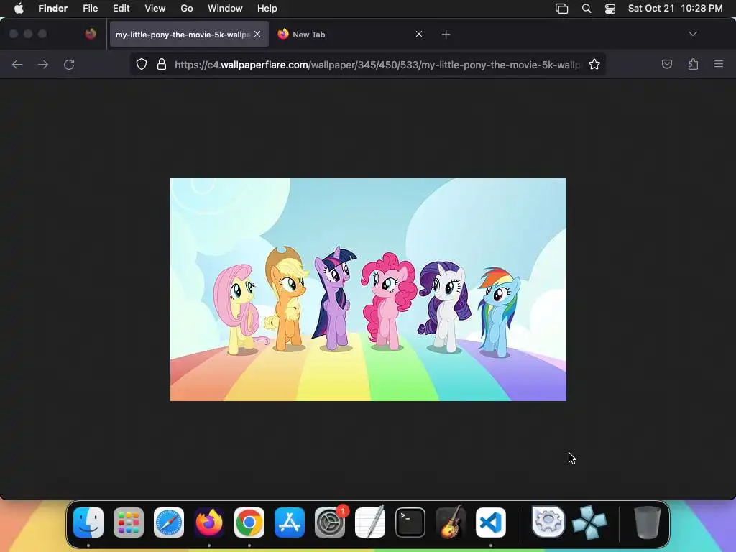
Task: Launch Visual Studio Code from the Dock
Action: (x=491, y=523)
